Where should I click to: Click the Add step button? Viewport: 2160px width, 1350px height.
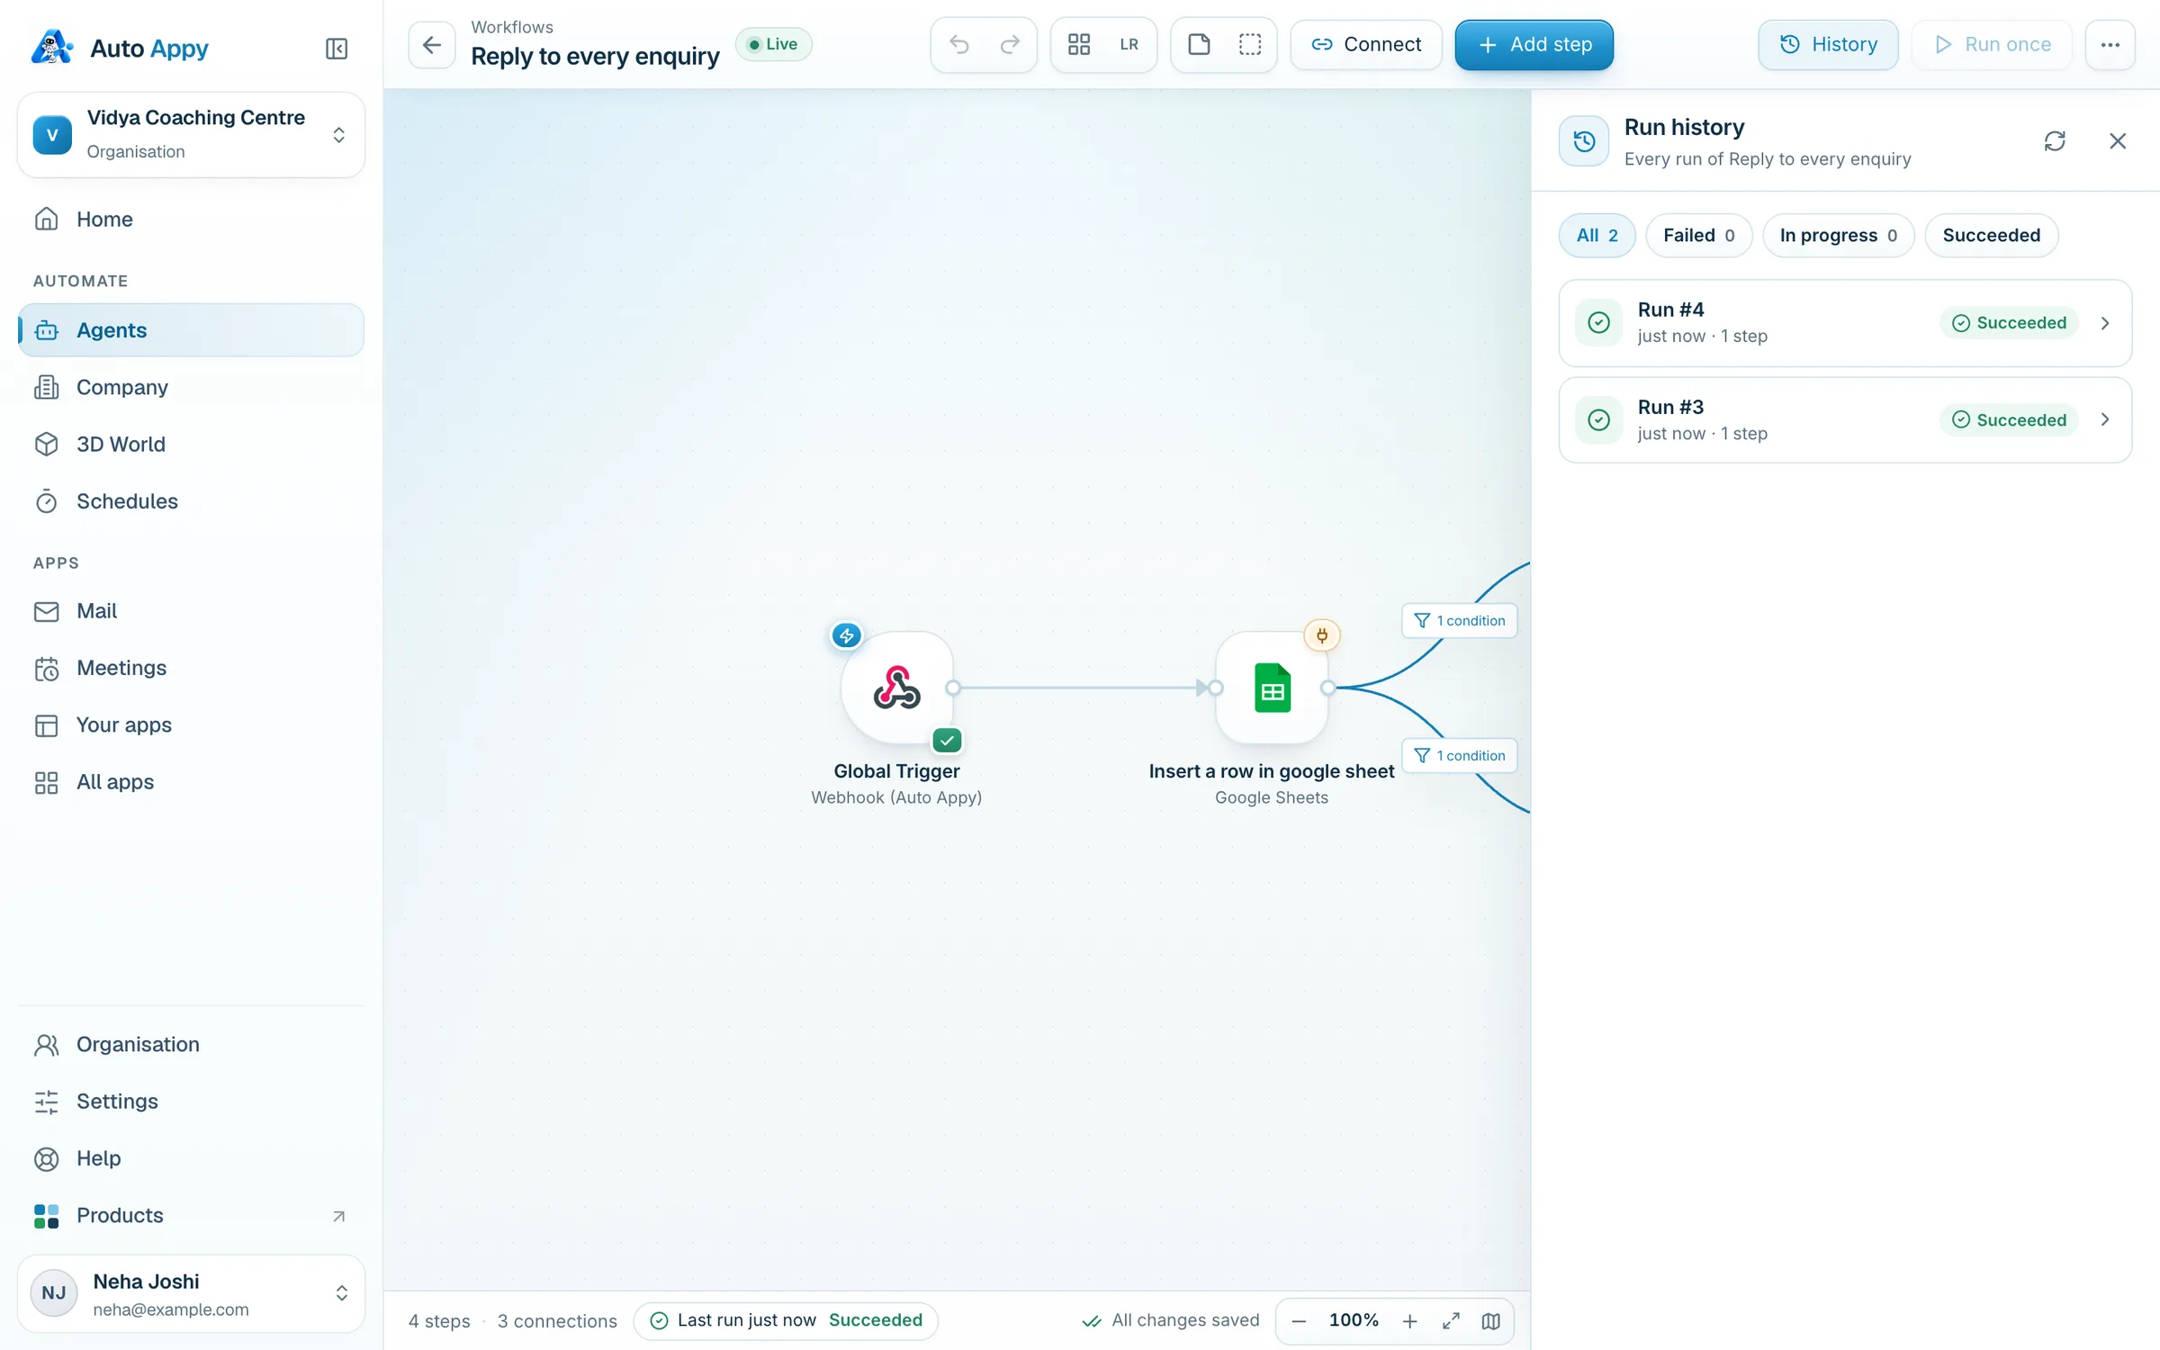coord(1534,44)
